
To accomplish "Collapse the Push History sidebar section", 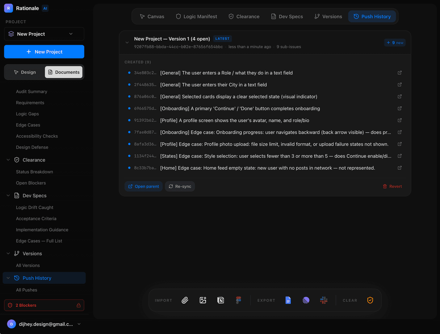I will [8, 278].
